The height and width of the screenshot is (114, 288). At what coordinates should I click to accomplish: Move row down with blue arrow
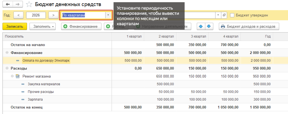(x=209, y=26)
